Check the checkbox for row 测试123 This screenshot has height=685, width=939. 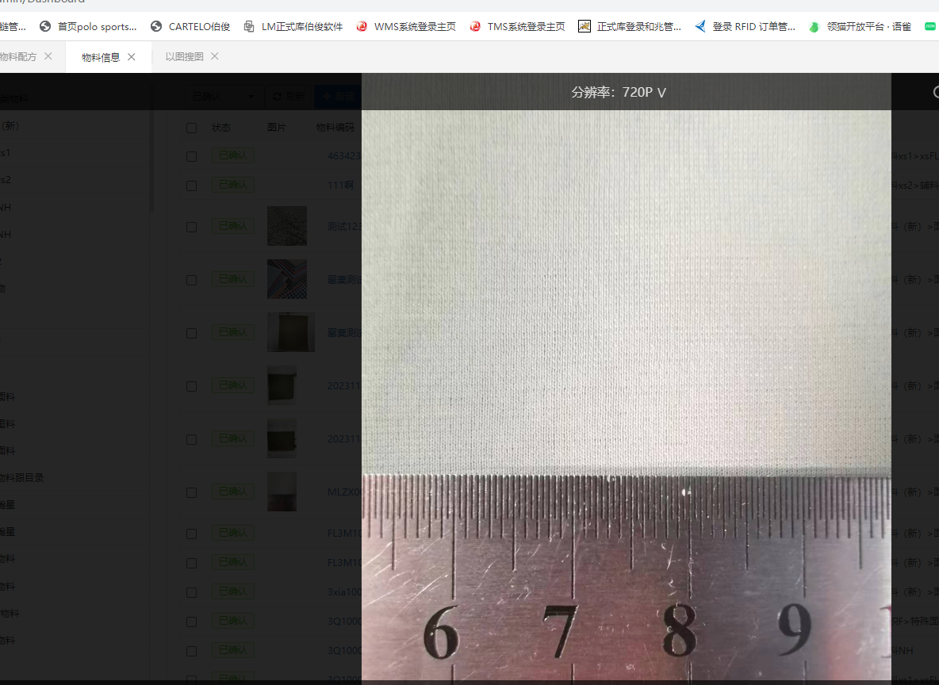192,227
